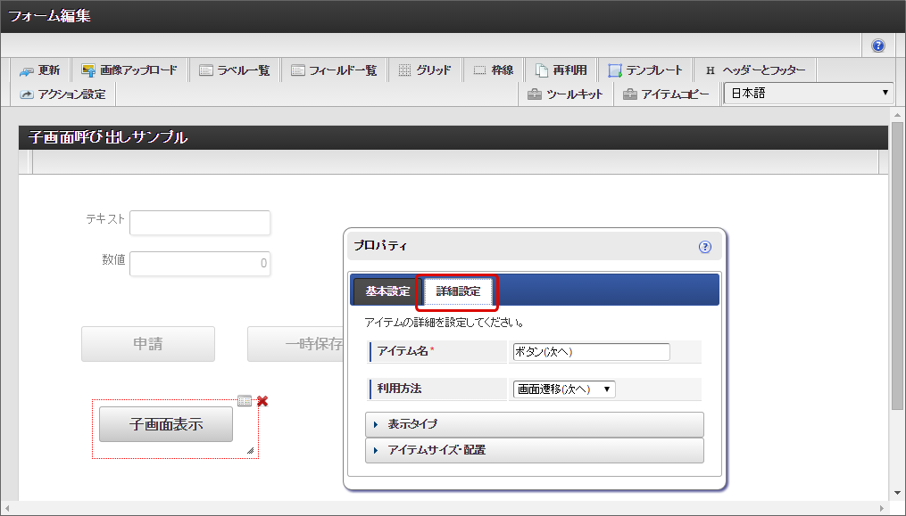Click the 一時保存 button
Viewport: 906px width, 516px height.
click(295, 344)
